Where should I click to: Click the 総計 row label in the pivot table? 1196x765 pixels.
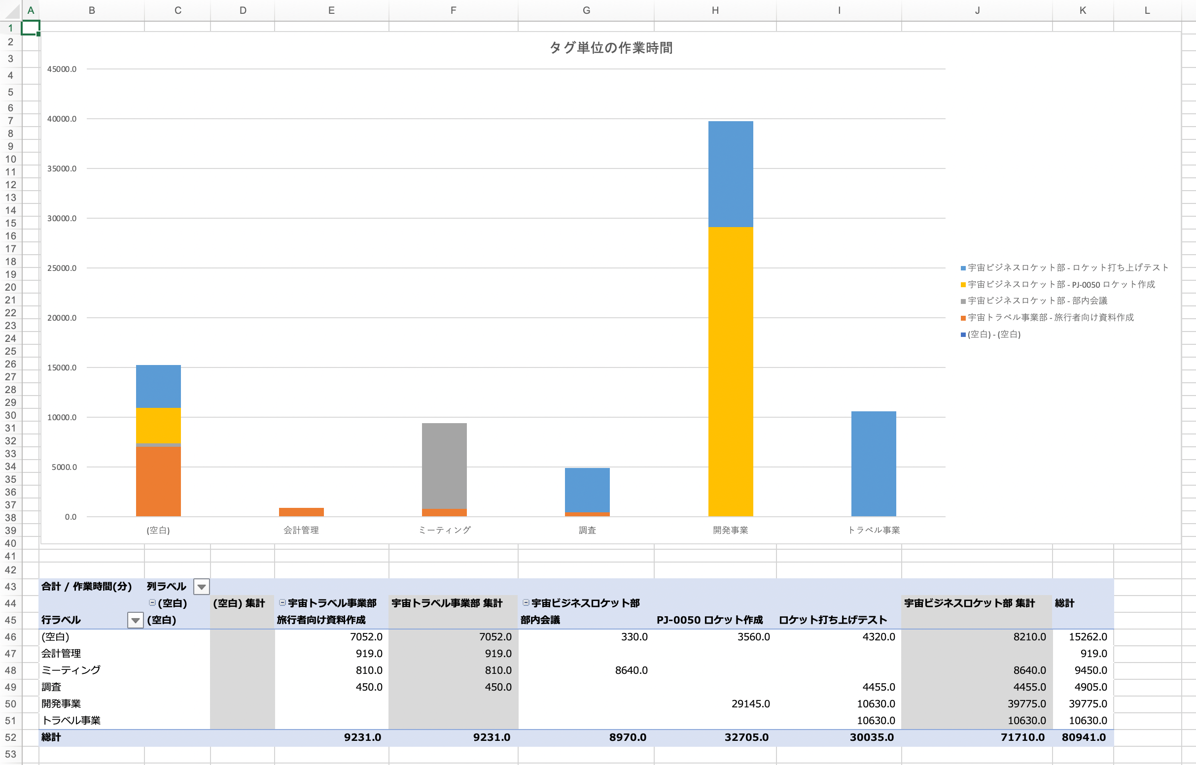click(51, 738)
